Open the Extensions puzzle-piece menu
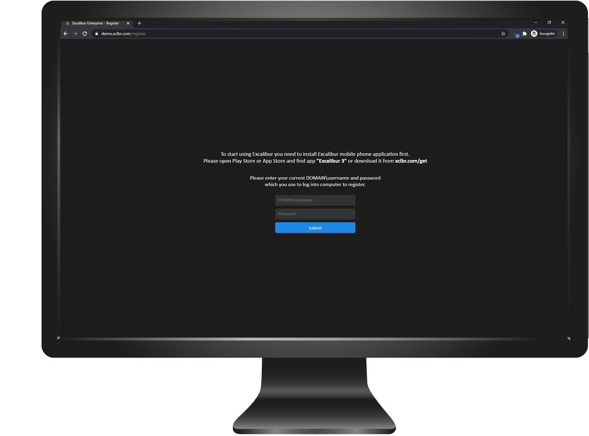The height and width of the screenshot is (436, 589). click(525, 34)
